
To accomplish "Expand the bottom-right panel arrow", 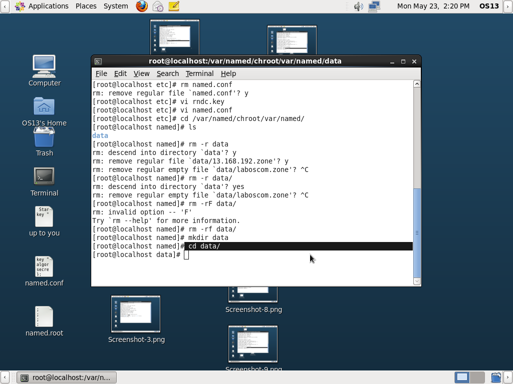I will click(508, 377).
